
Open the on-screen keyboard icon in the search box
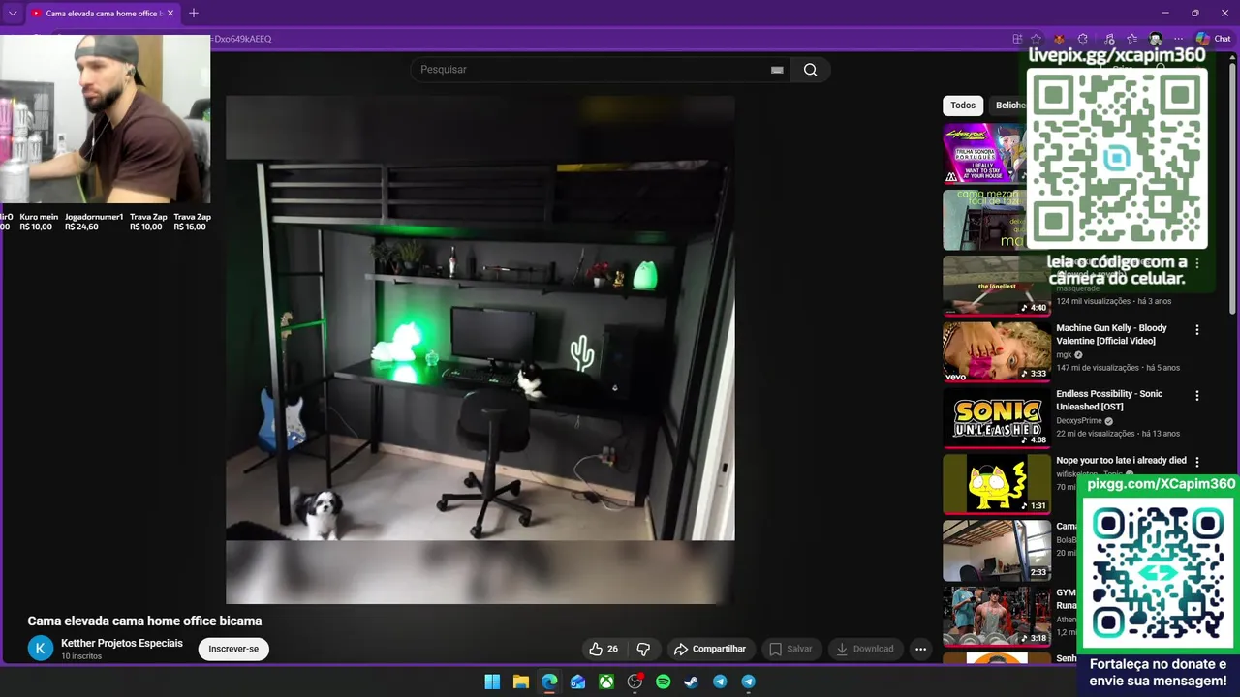click(x=777, y=70)
